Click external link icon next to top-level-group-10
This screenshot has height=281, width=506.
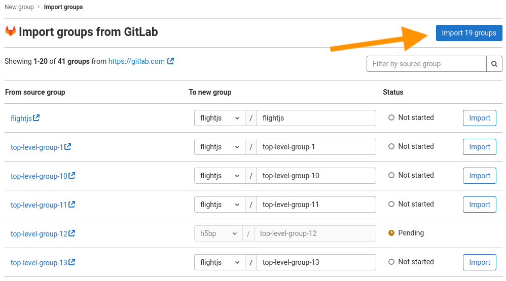72,176
